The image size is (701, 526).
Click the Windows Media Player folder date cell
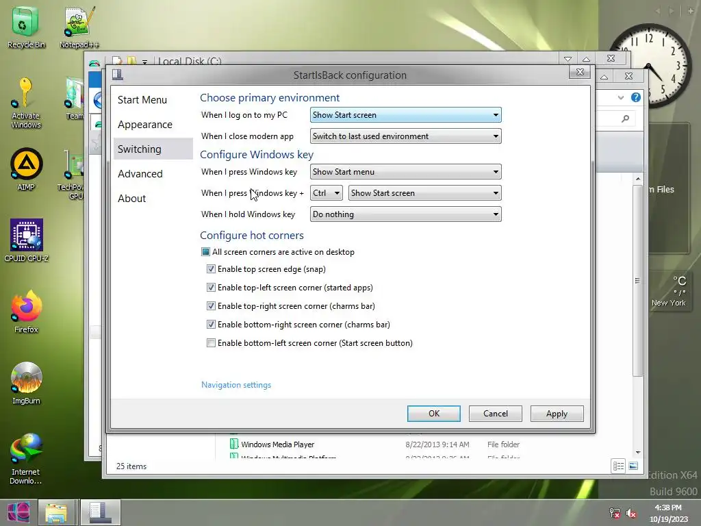pos(437,444)
